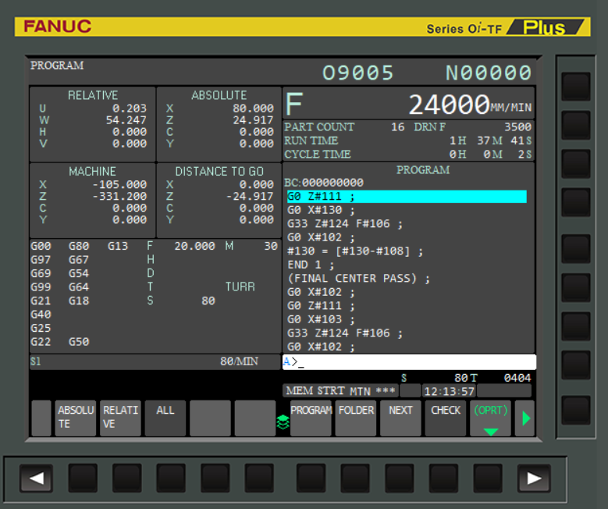
Task: Click modal code G54
Action: click(x=79, y=273)
